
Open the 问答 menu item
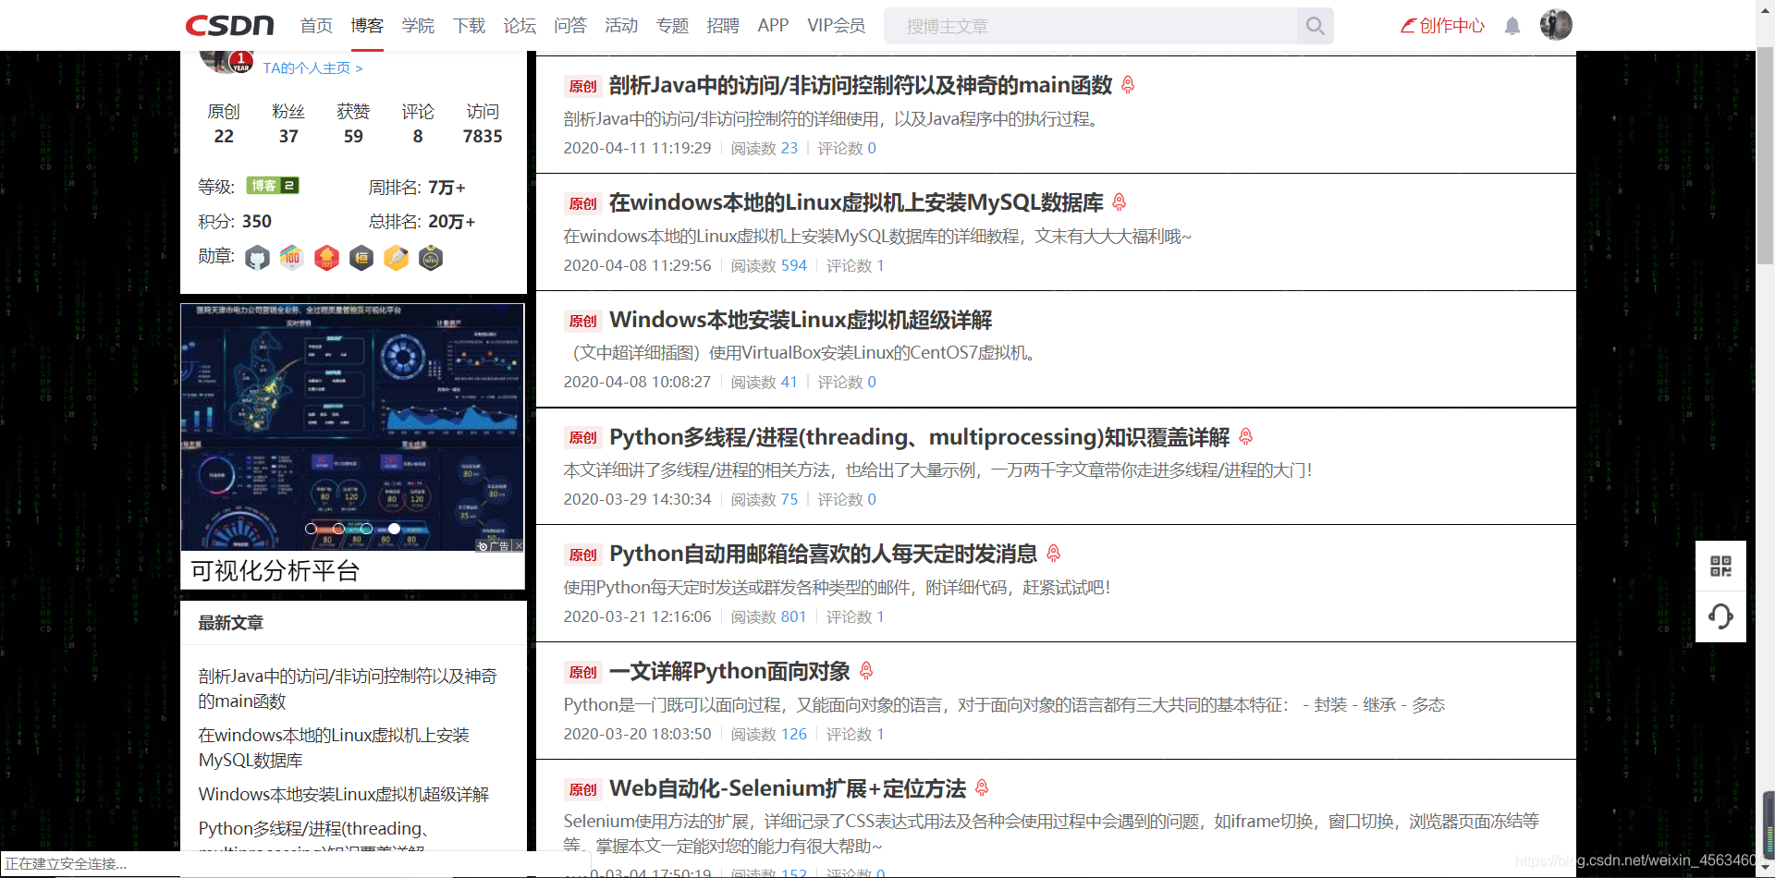(570, 26)
